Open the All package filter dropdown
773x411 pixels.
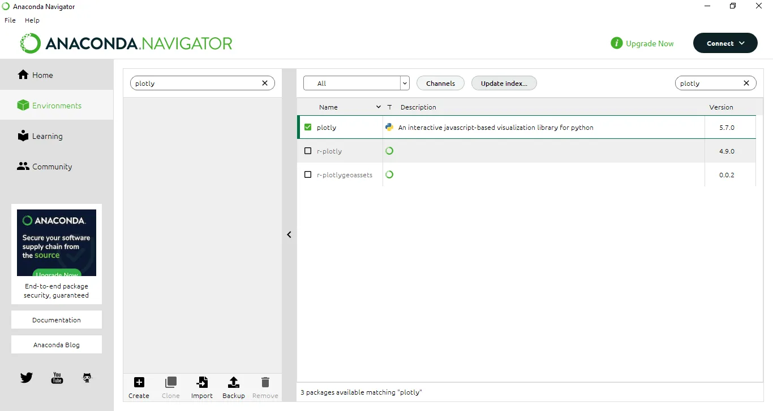click(356, 83)
